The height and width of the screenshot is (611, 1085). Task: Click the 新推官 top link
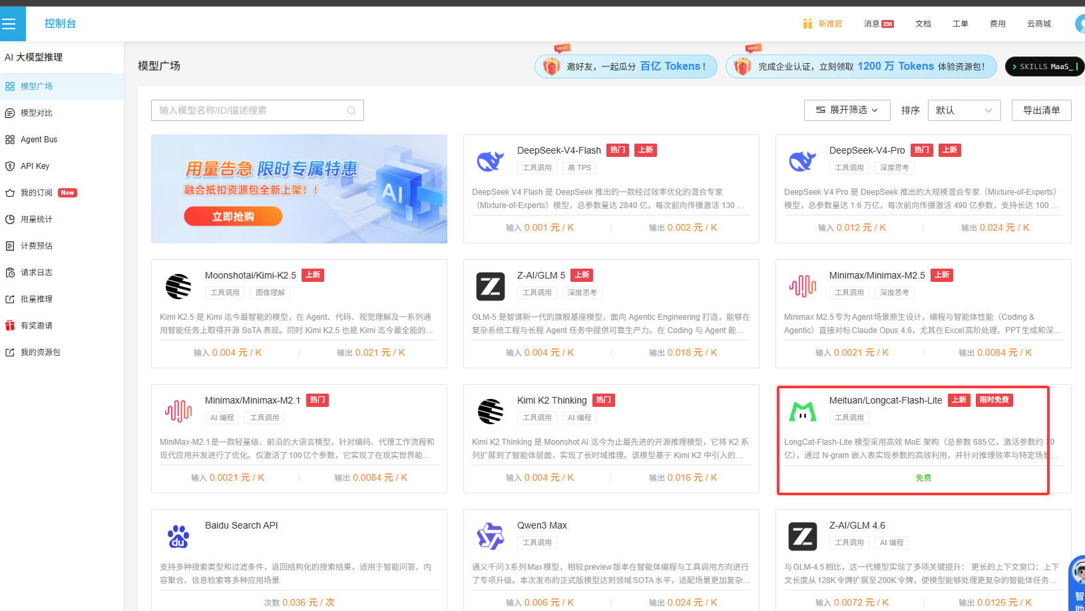(830, 24)
